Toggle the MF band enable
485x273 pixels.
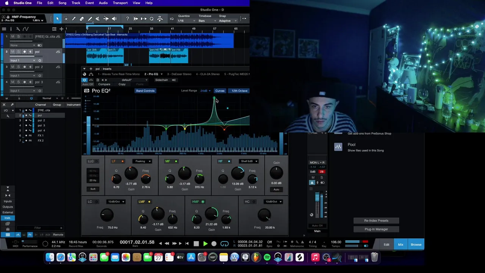pos(176,162)
